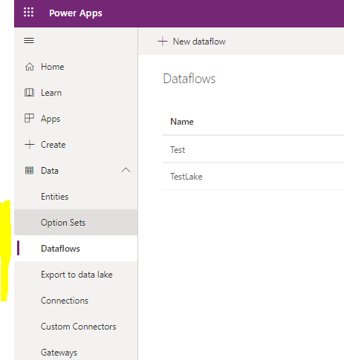Screen dimensions: 344x360
Task: Click the Apps grid icon
Action: tap(29, 118)
